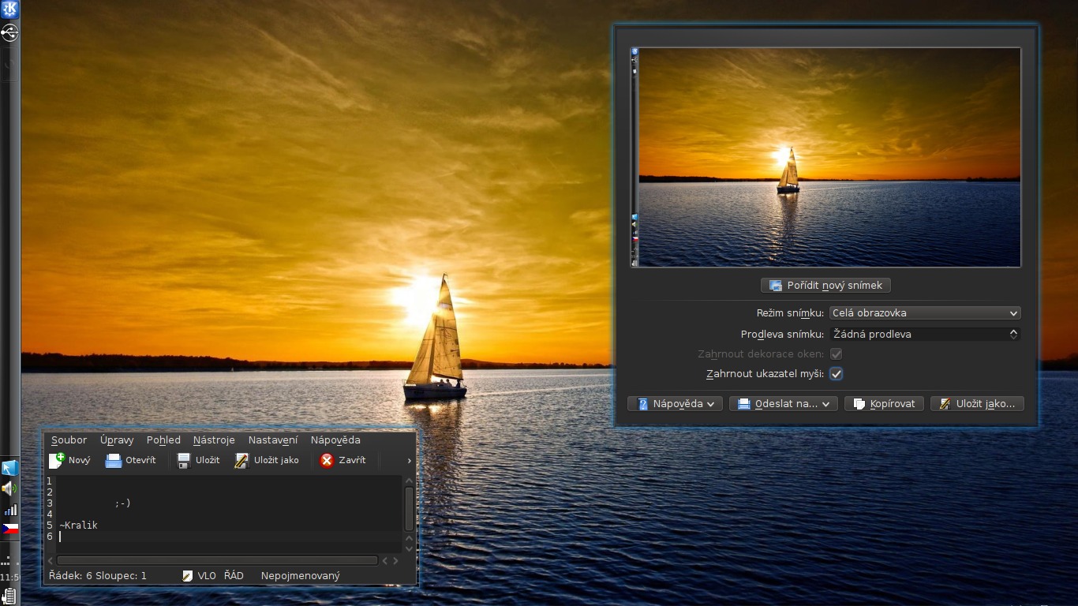
Task: Click the Řádek: 6 Sloupec: 1 status
Action: pyautogui.click(x=98, y=576)
